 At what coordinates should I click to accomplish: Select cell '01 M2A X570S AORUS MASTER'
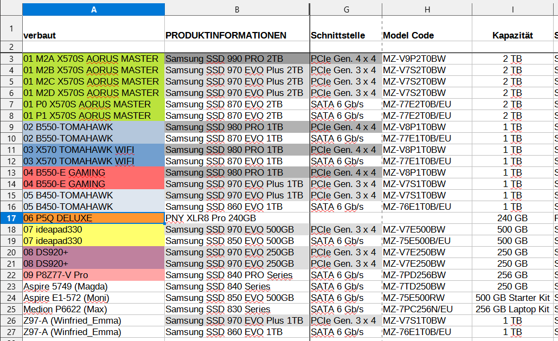click(x=94, y=59)
